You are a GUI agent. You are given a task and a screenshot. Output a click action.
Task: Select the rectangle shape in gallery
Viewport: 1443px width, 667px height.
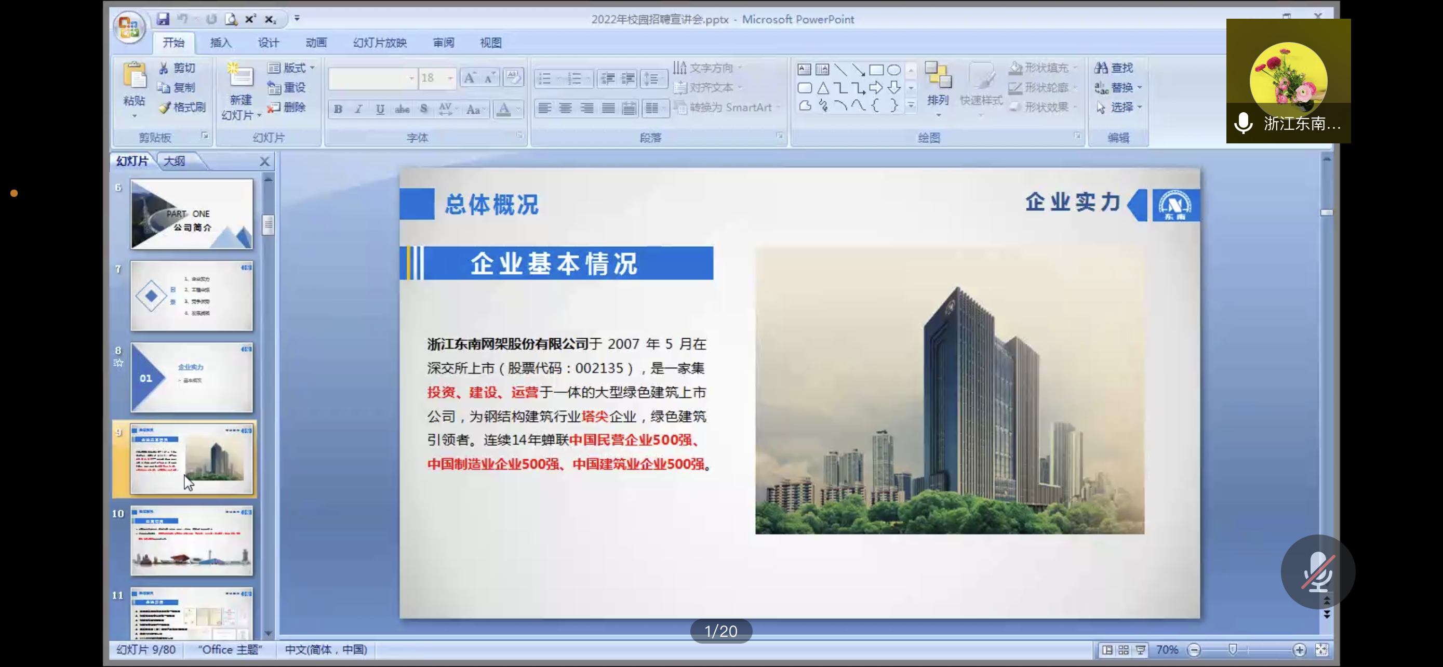[x=876, y=70]
